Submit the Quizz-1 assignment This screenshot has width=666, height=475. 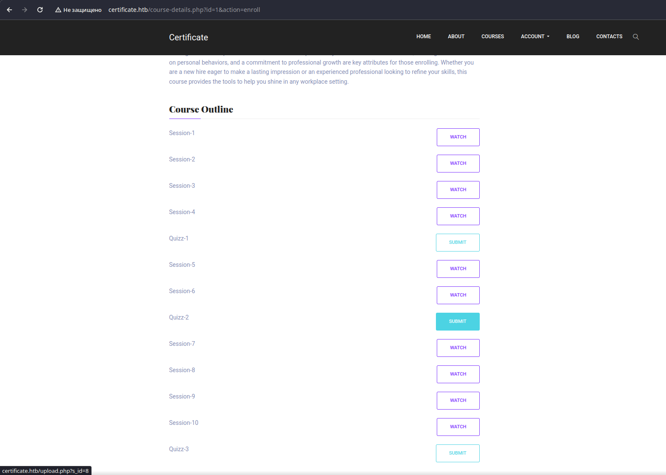458,243
